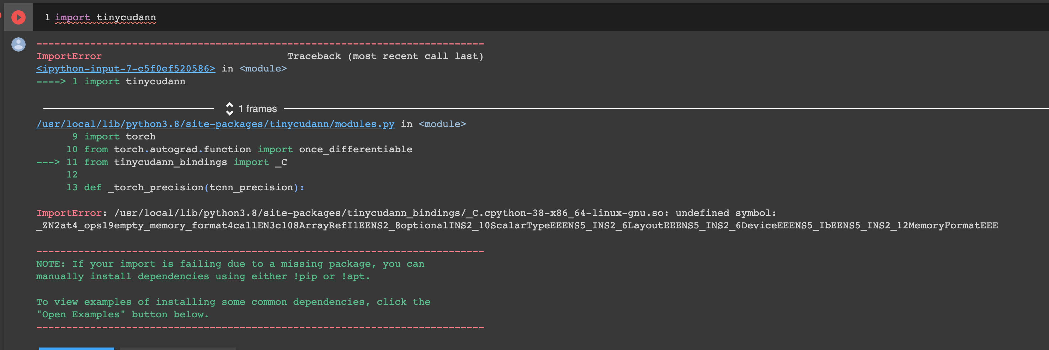Click line number 1 in the code cell
The height and width of the screenshot is (350, 1049).
47,17
